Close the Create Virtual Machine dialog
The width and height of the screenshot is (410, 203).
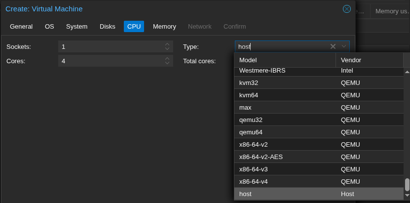pyautogui.click(x=347, y=9)
